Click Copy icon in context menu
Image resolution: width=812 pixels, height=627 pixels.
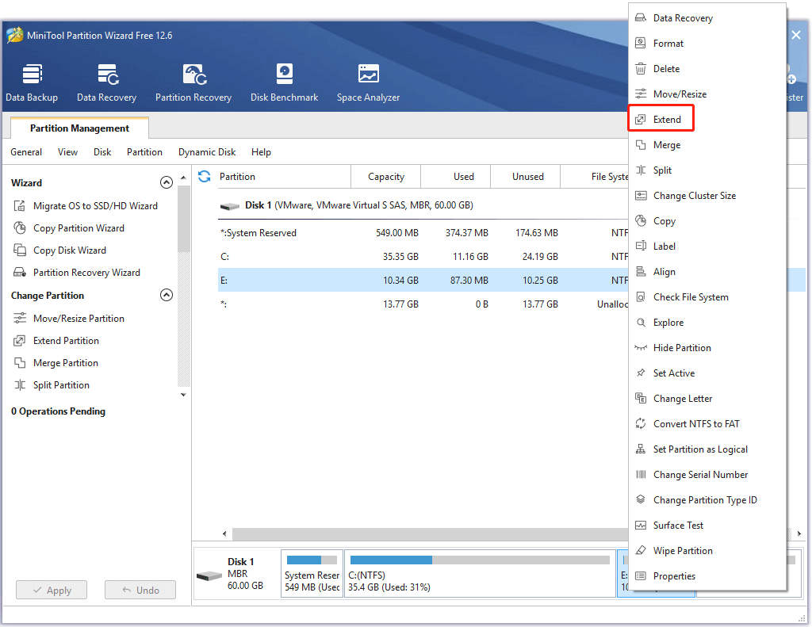[641, 220]
